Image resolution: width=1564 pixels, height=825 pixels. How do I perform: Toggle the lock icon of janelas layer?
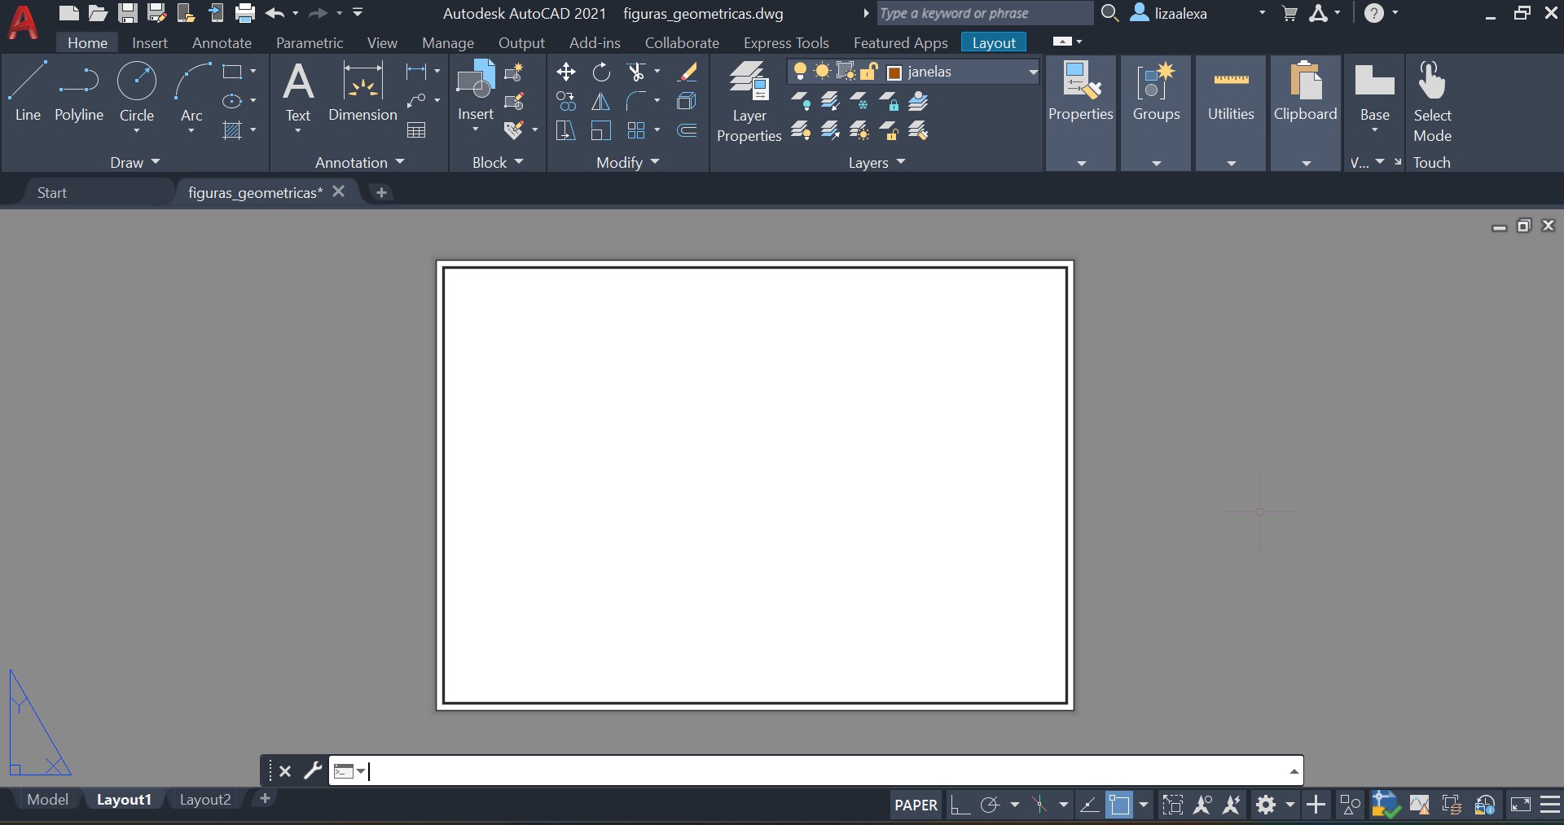pyautogui.click(x=868, y=72)
